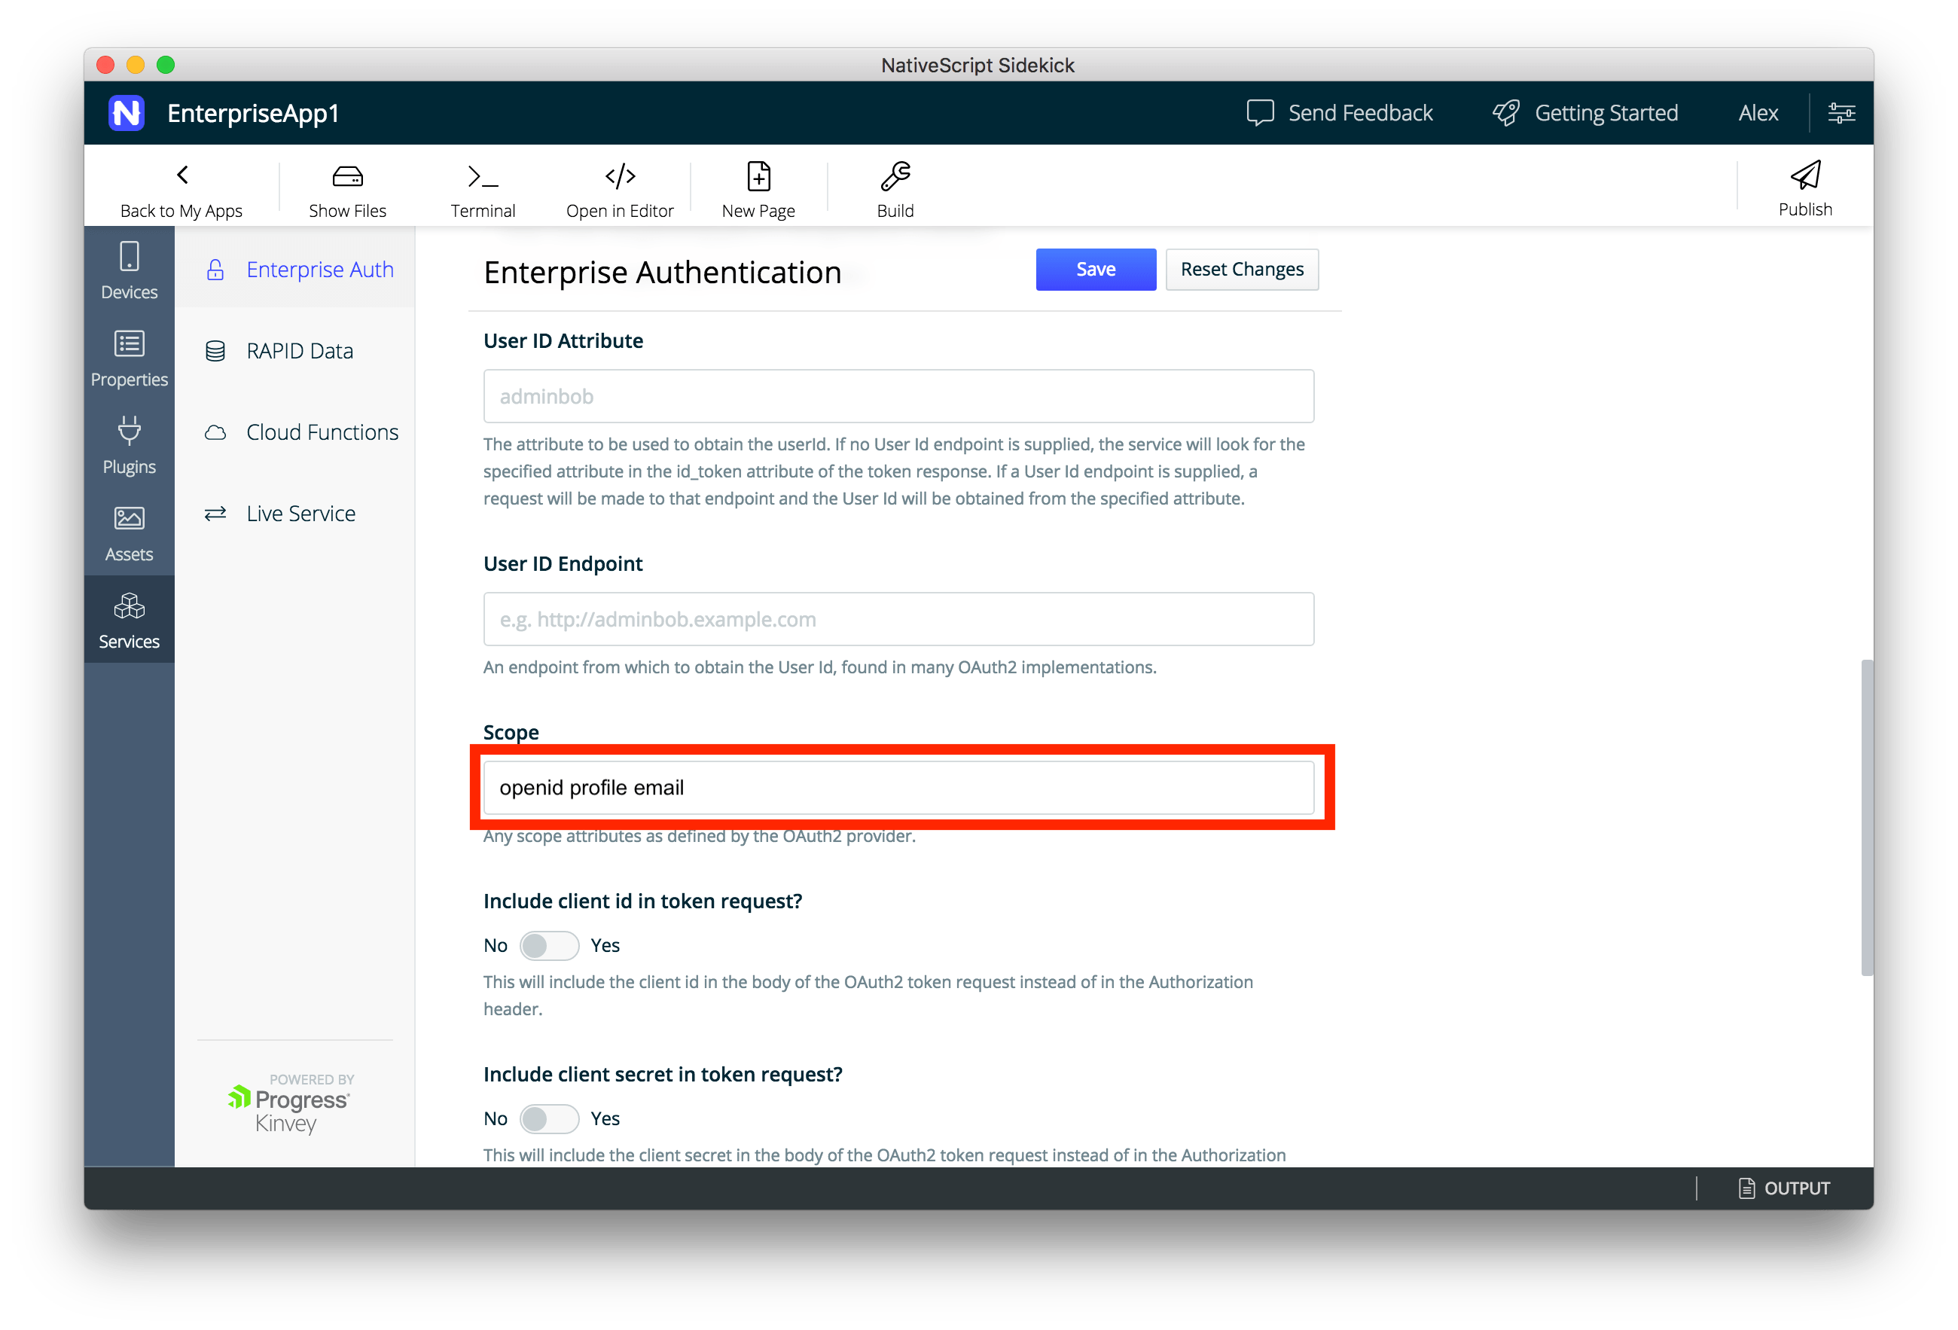Toggle include client id in token request
The height and width of the screenshot is (1330, 1958).
548,945
